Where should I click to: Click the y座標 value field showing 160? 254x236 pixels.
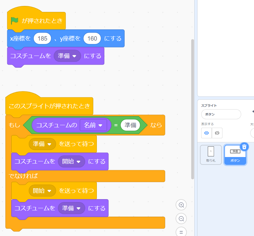pyautogui.click(x=92, y=39)
